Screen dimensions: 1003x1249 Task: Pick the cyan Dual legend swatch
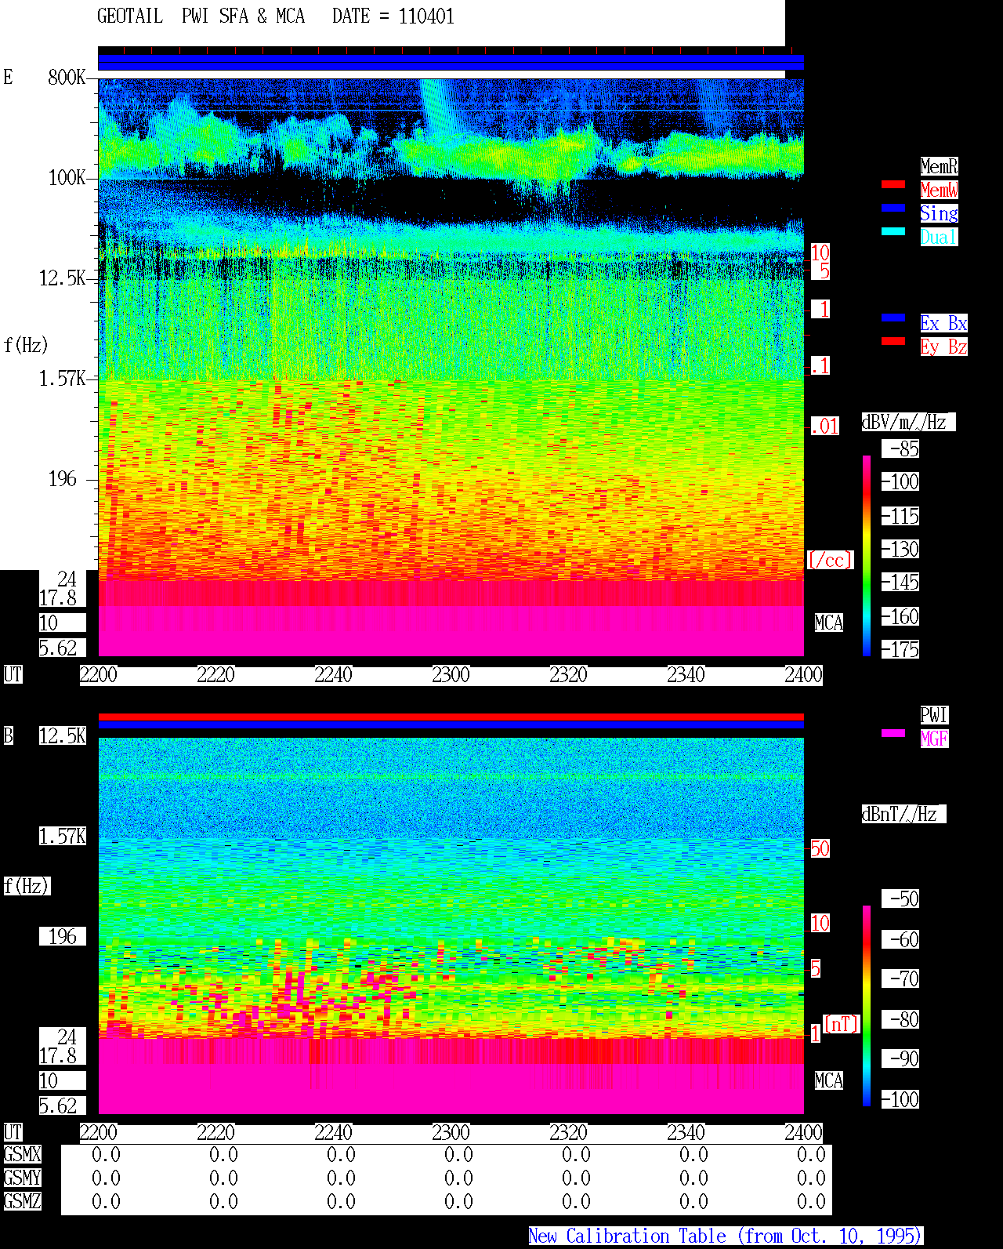coord(893,231)
